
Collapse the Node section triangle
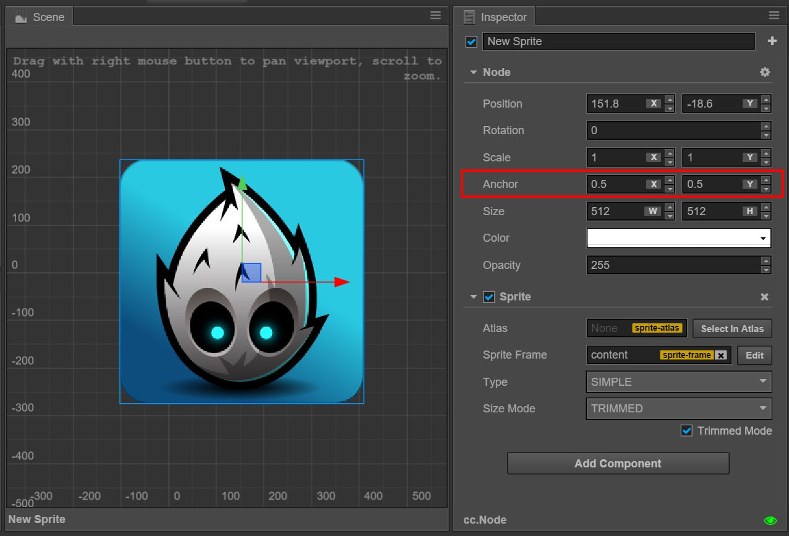pyautogui.click(x=474, y=72)
